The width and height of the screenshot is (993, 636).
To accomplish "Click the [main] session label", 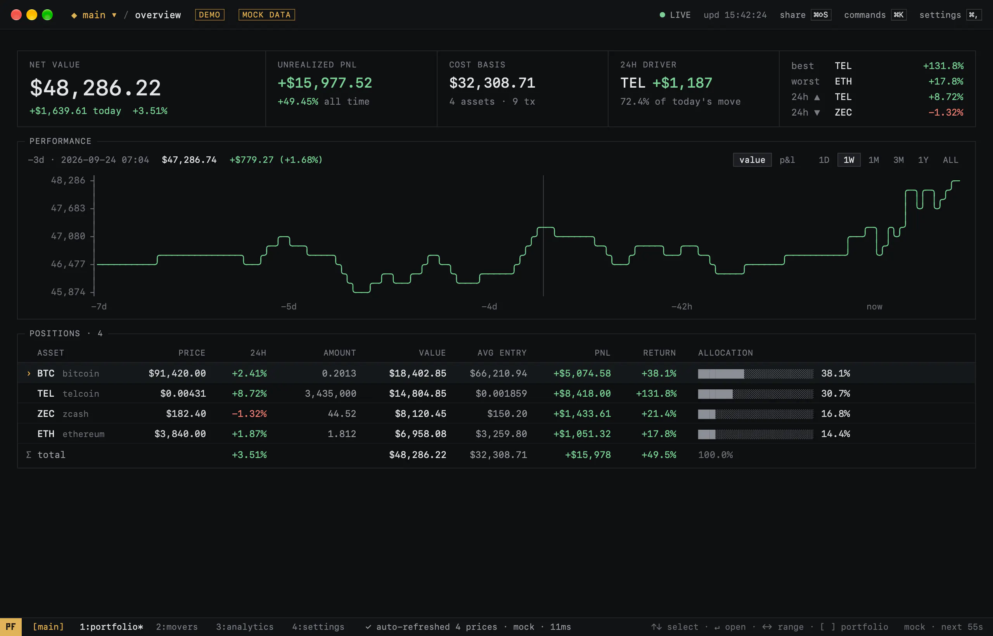I will pos(48,627).
